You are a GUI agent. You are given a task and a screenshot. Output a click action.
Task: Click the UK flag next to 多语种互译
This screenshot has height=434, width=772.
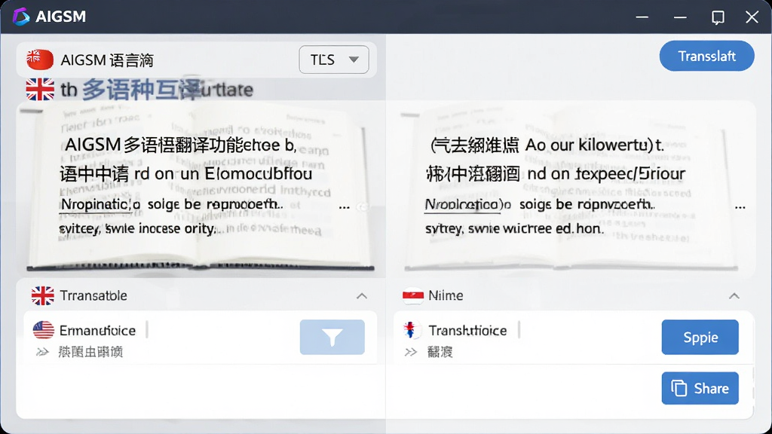[x=40, y=90]
